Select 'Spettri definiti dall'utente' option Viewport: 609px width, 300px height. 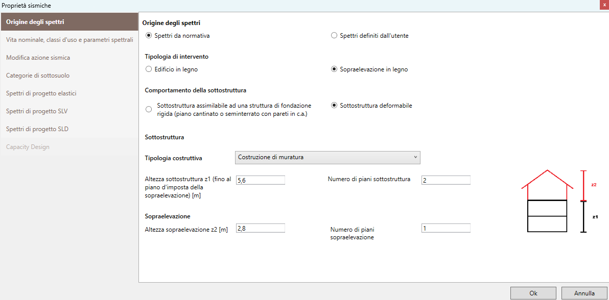pyautogui.click(x=334, y=36)
